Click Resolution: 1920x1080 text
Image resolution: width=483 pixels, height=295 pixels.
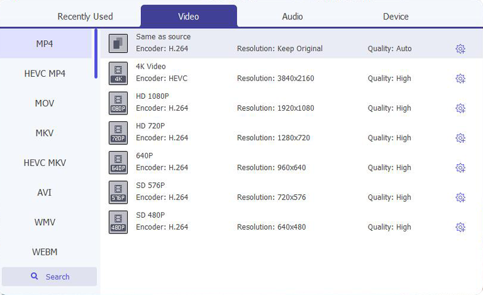click(275, 108)
